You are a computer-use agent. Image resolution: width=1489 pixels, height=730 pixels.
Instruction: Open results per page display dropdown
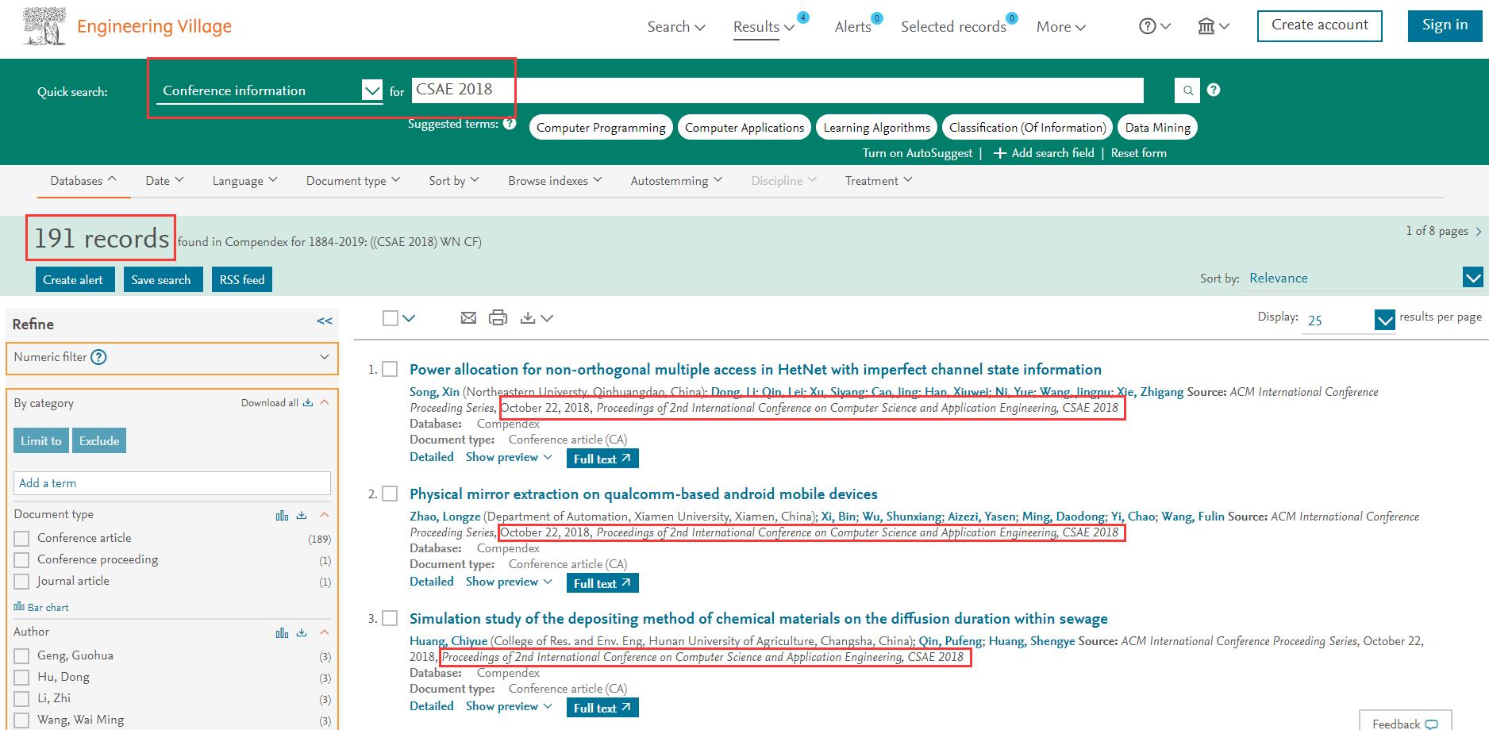[x=1384, y=320]
